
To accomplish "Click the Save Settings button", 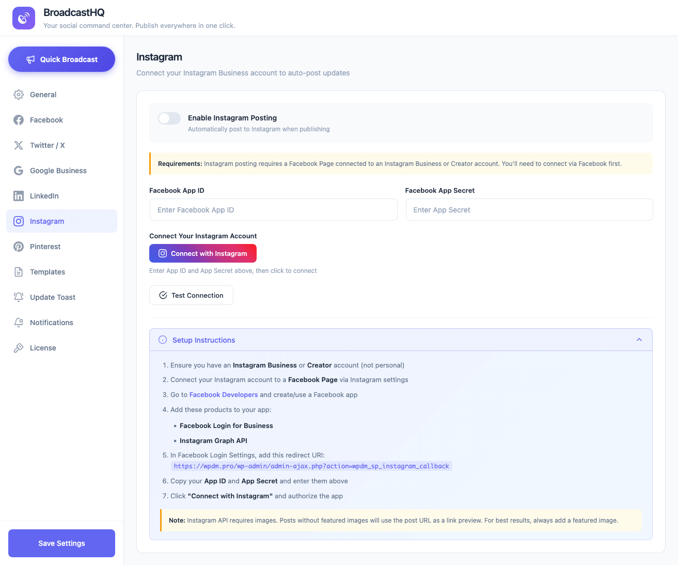I will (x=61, y=543).
